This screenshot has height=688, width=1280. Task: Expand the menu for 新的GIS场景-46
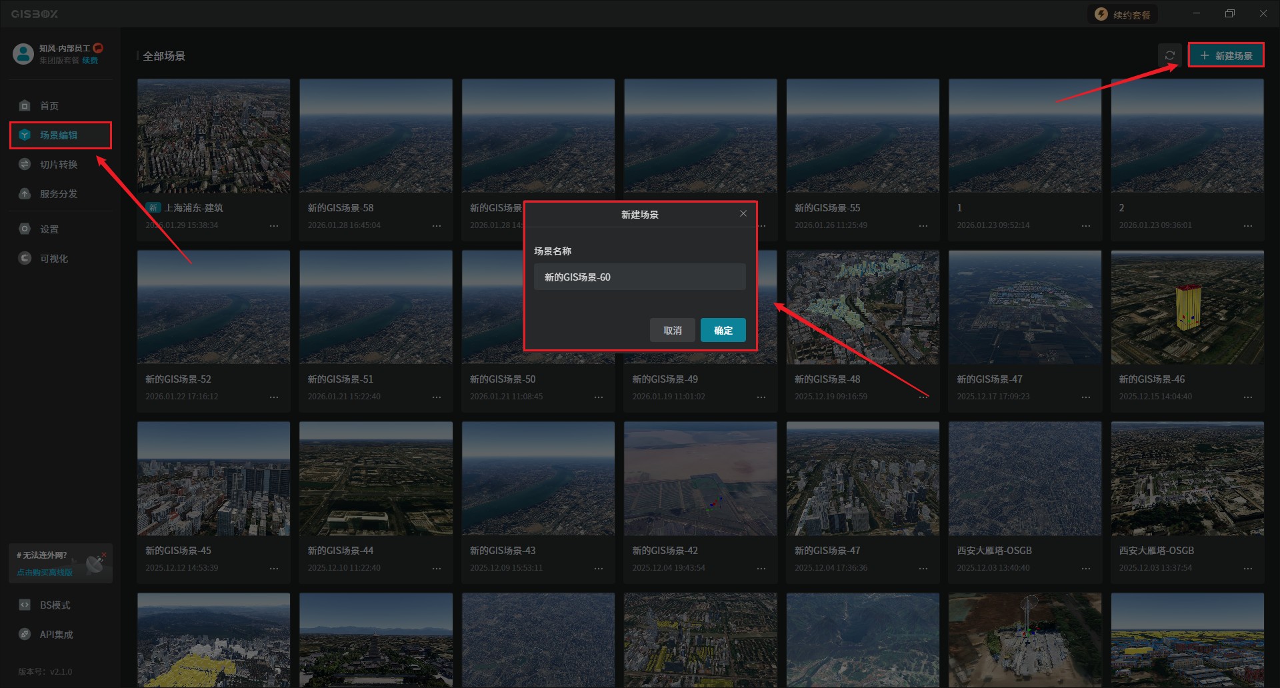(1247, 397)
